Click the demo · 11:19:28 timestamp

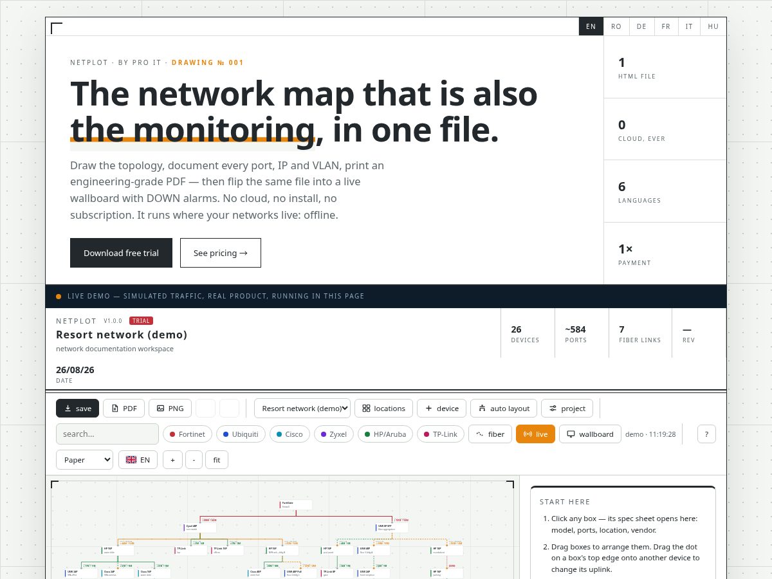tap(650, 434)
